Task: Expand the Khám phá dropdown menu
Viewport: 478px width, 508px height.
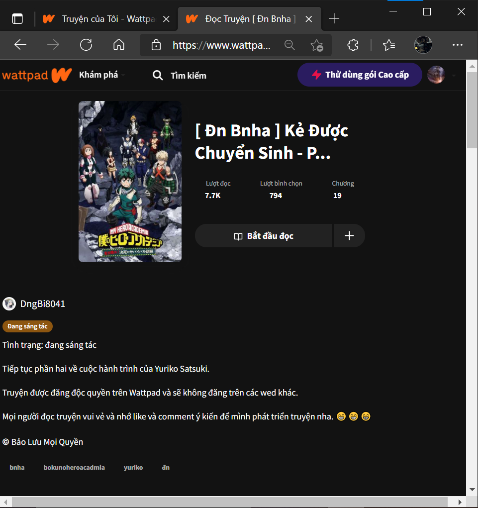Action: tap(101, 75)
